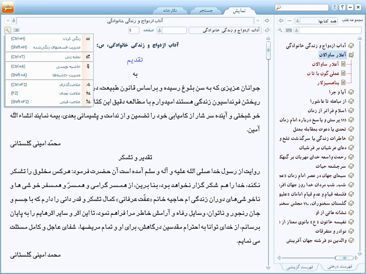Switch to the جستجو tab
Viewport: 366px width, 274px height.
pyautogui.click(x=206, y=11)
